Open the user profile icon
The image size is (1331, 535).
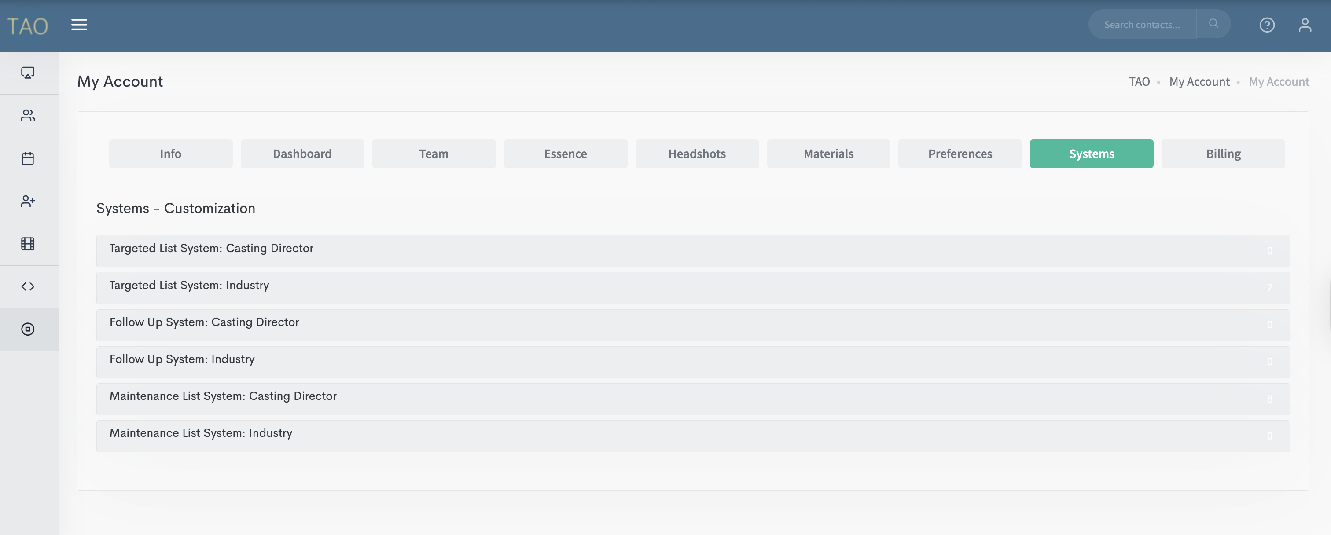click(x=1305, y=25)
